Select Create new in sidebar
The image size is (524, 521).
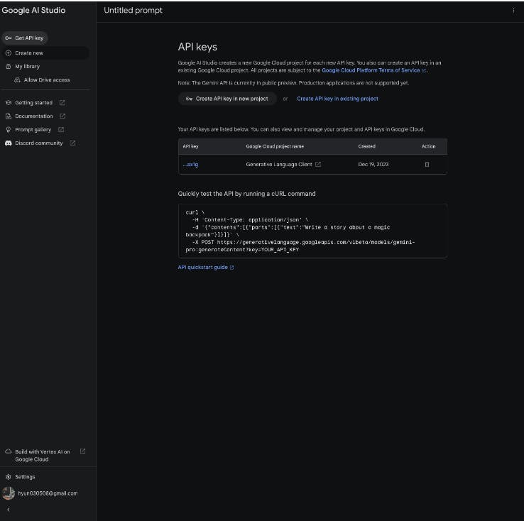tap(45, 53)
